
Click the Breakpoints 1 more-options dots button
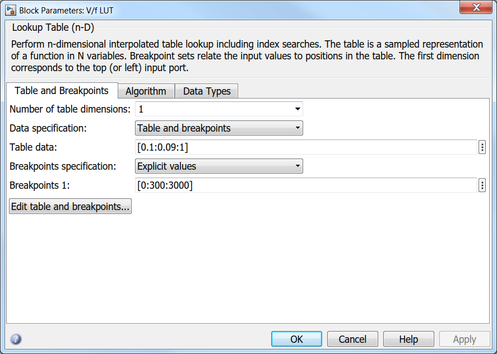point(482,185)
